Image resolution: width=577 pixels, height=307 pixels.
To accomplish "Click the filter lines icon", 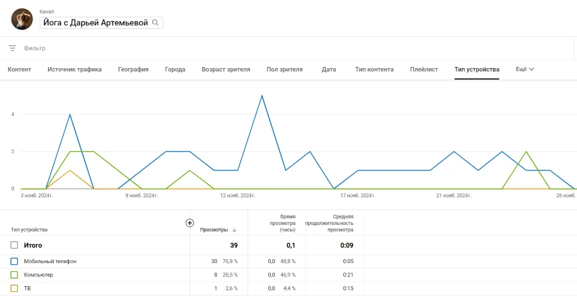I will point(13,48).
